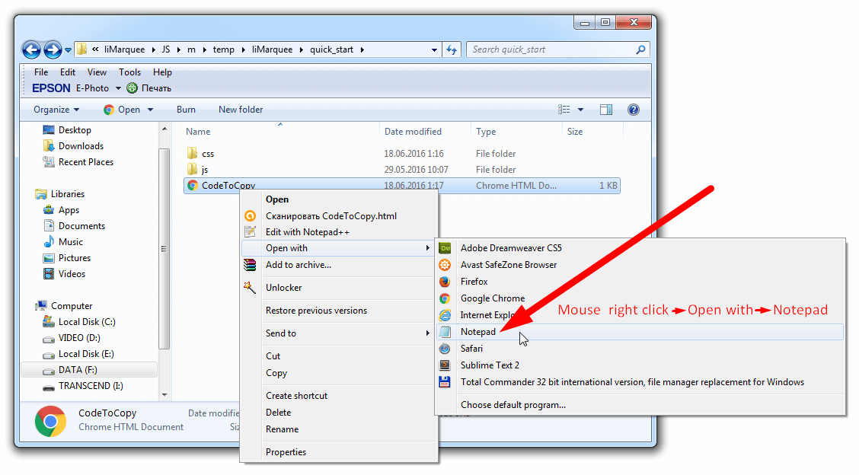
Task: Click the Change your view icon
Action: pos(564,110)
